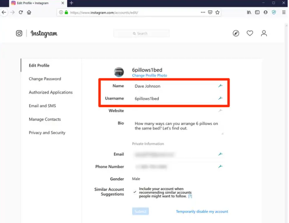Open the [?] help link
The width and height of the screenshot is (289, 223).
[190, 196]
